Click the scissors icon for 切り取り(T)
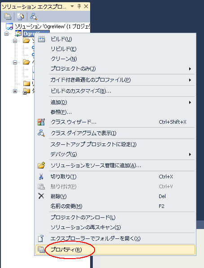This screenshot has width=204, height=268. click(x=41, y=177)
